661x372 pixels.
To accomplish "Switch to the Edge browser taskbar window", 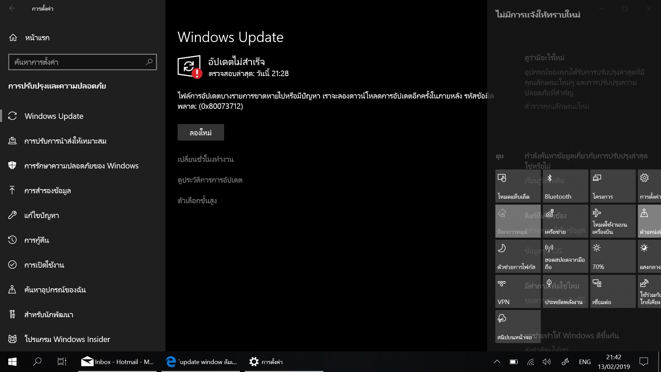I will (201, 362).
